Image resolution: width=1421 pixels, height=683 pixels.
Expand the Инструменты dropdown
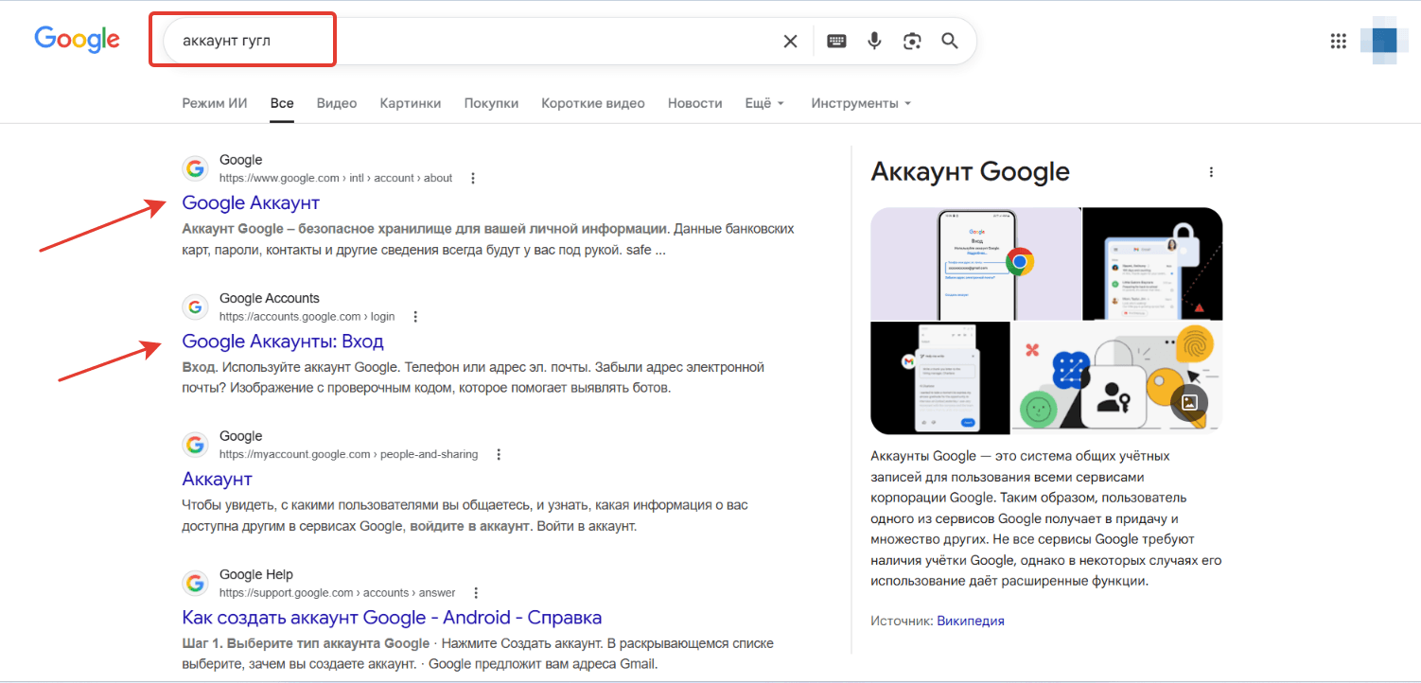(x=861, y=103)
